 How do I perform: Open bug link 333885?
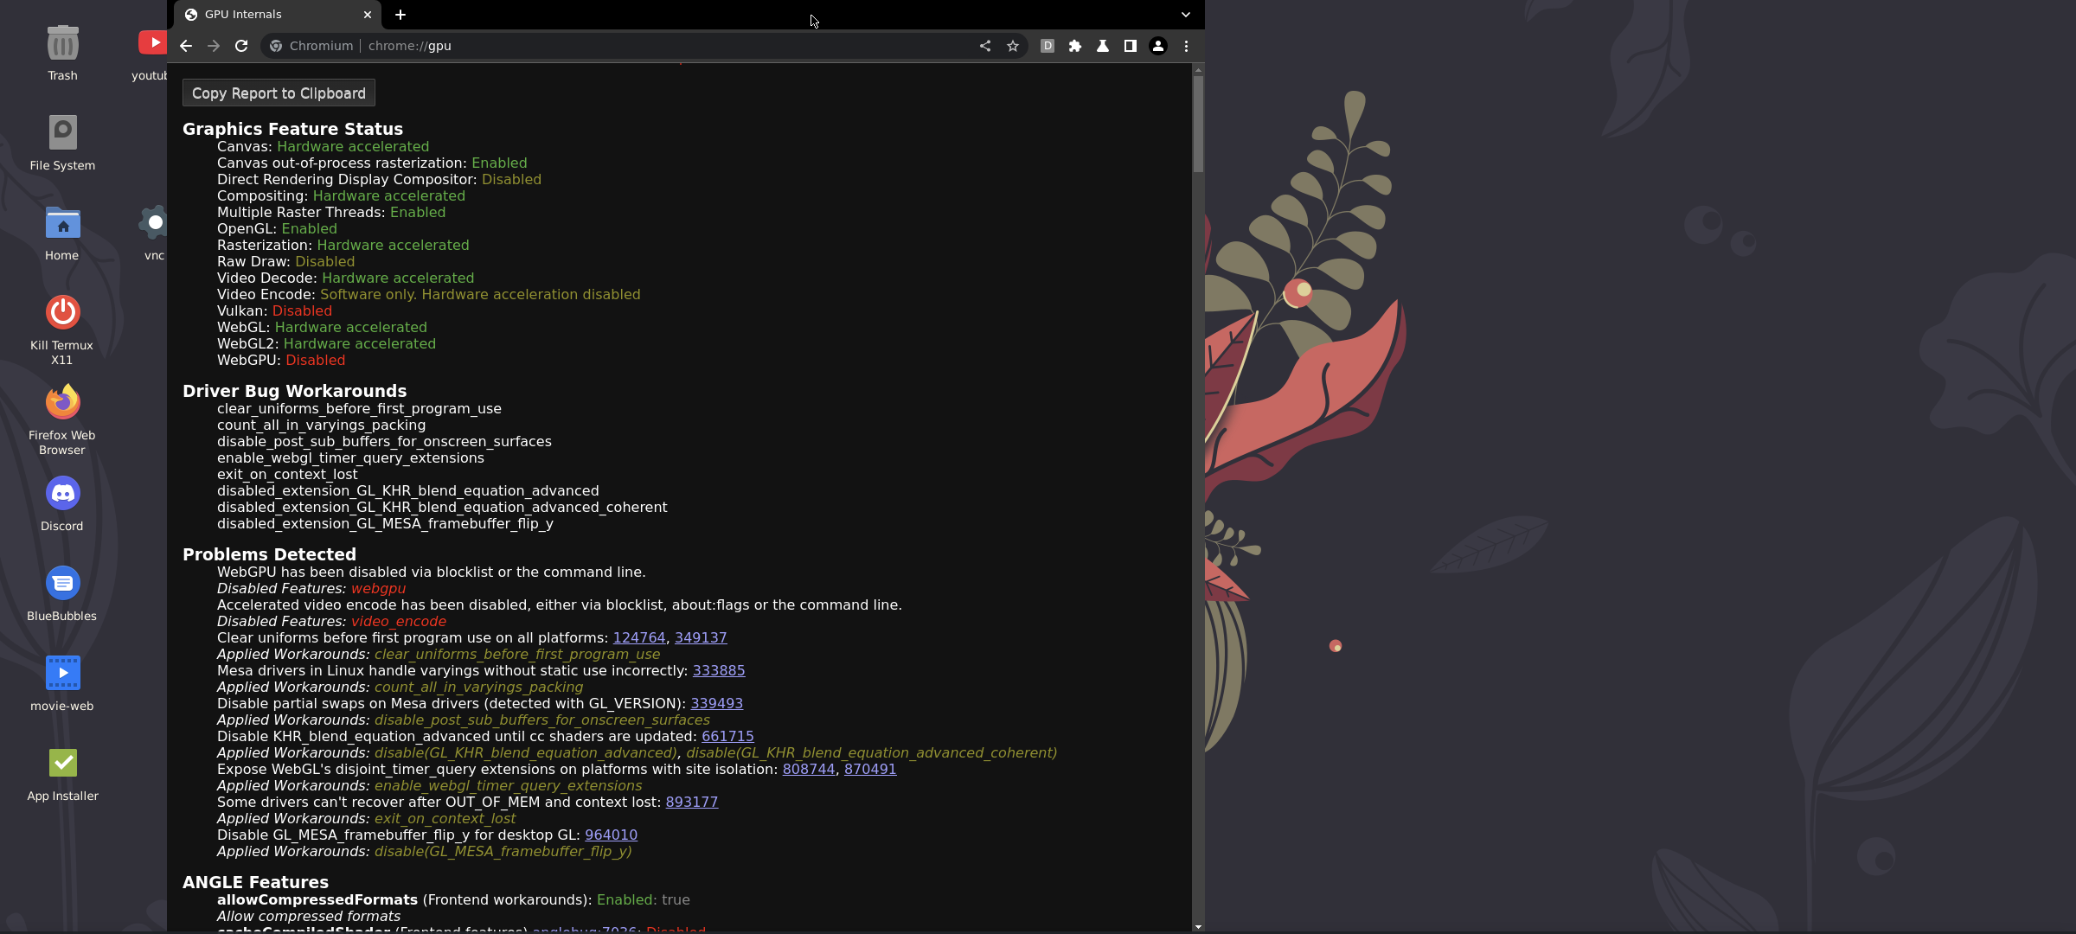pyautogui.click(x=718, y=670)
